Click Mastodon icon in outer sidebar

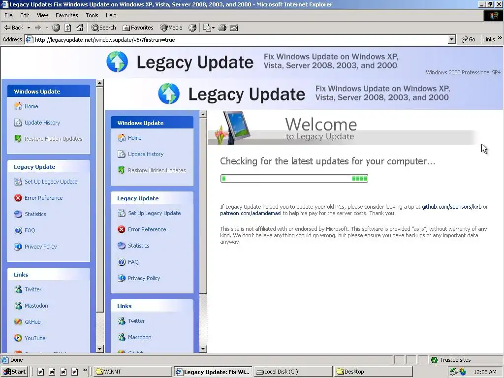(x=18, y=305)
